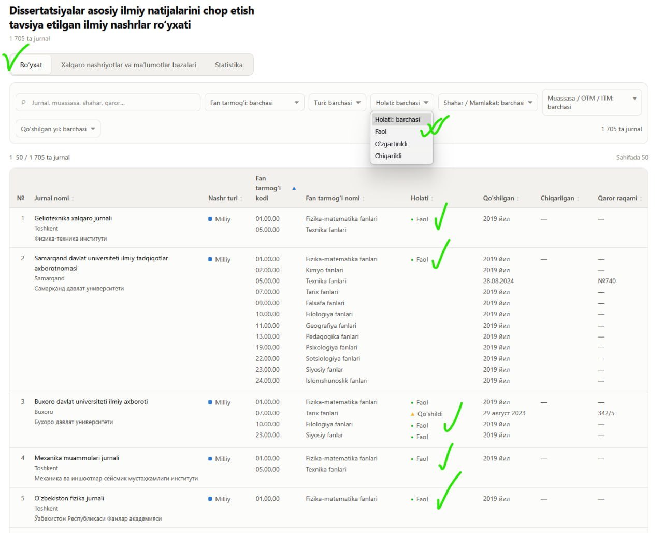The height and width of the screenshot is (533, 663).
Task: Click journal name 'Geliotexnika xalqaro jurnali'
Action: click(73, 218)
